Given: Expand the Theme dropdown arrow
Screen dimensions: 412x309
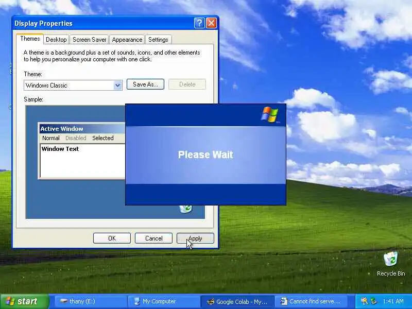Looking at the screenshot, I should pyautogui.click(x=117, y=85).
